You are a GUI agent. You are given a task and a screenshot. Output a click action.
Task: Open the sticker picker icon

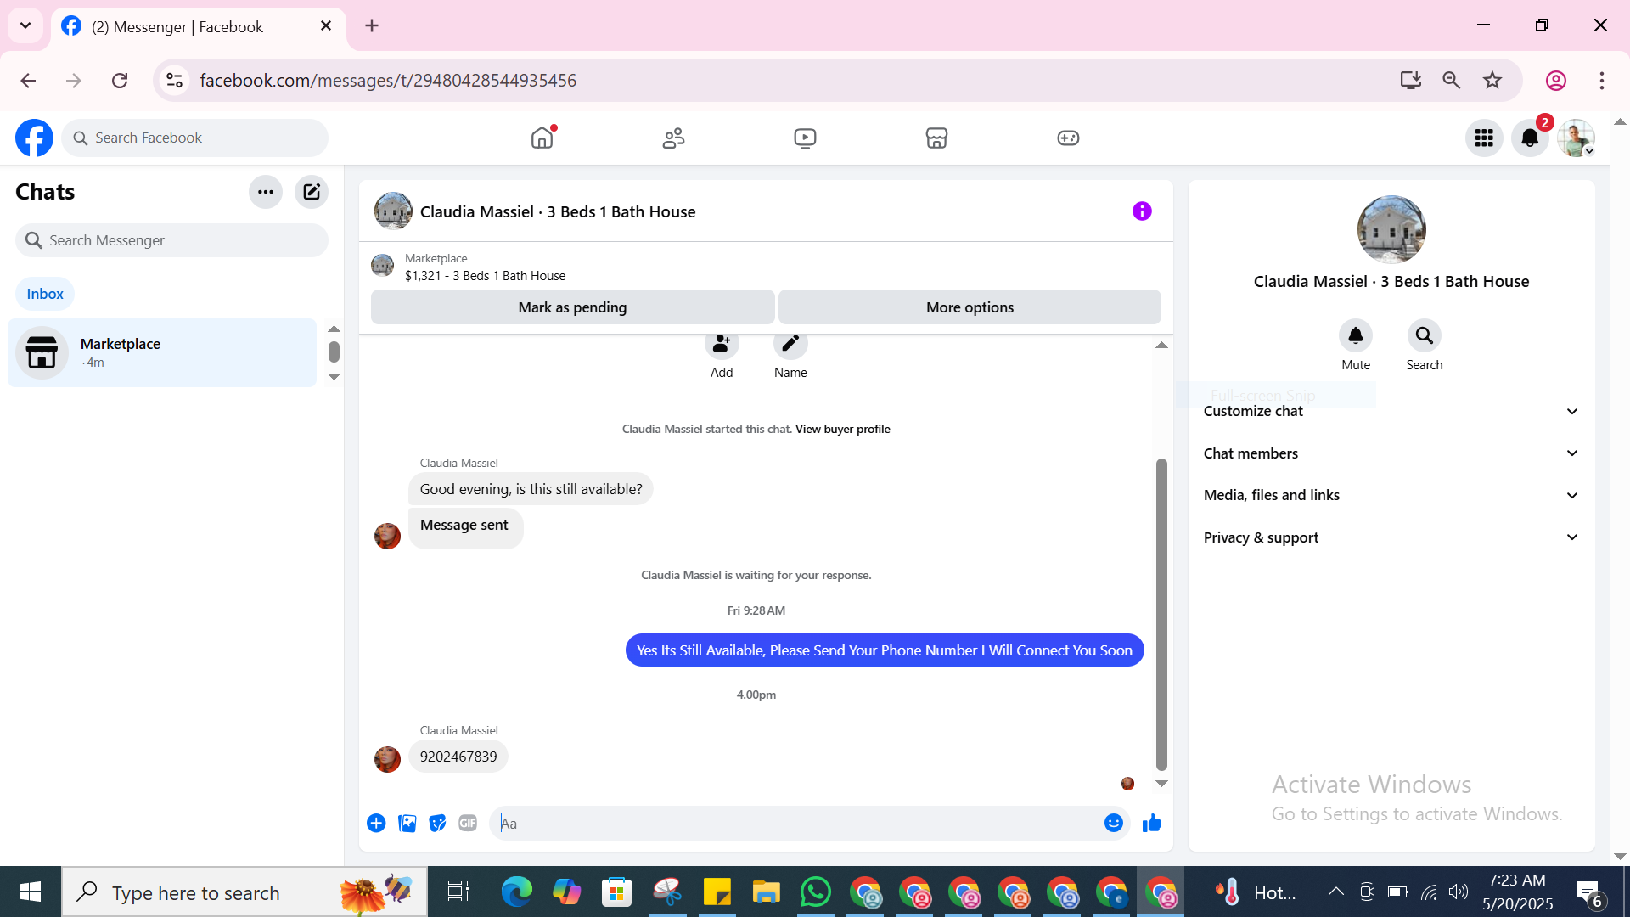pyautogui.click(x=437, y=823)
